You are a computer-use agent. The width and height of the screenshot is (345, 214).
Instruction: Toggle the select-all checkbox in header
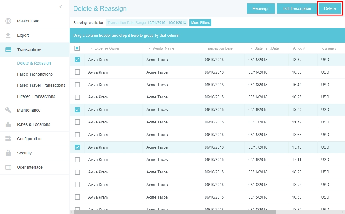[77, 48]
